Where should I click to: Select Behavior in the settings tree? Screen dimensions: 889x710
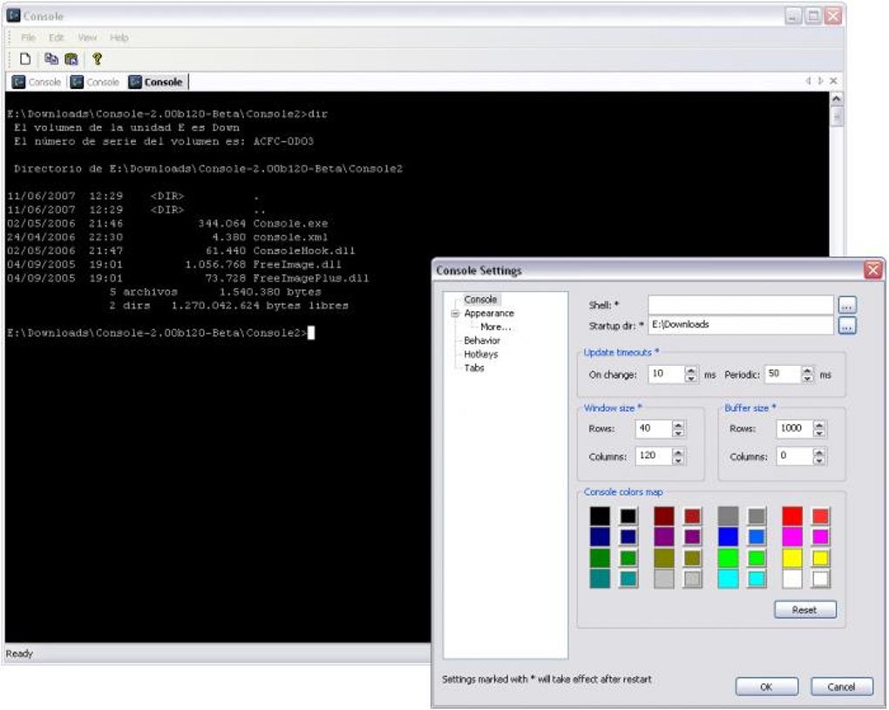pyautogui.click(x=482, y=341)
